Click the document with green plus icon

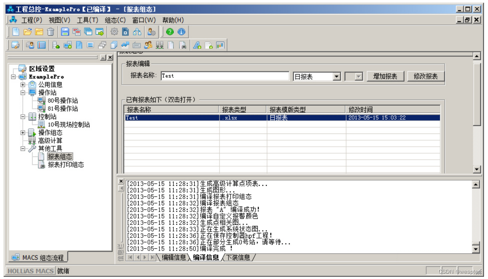pyautogui.click(x=209, y=45)
